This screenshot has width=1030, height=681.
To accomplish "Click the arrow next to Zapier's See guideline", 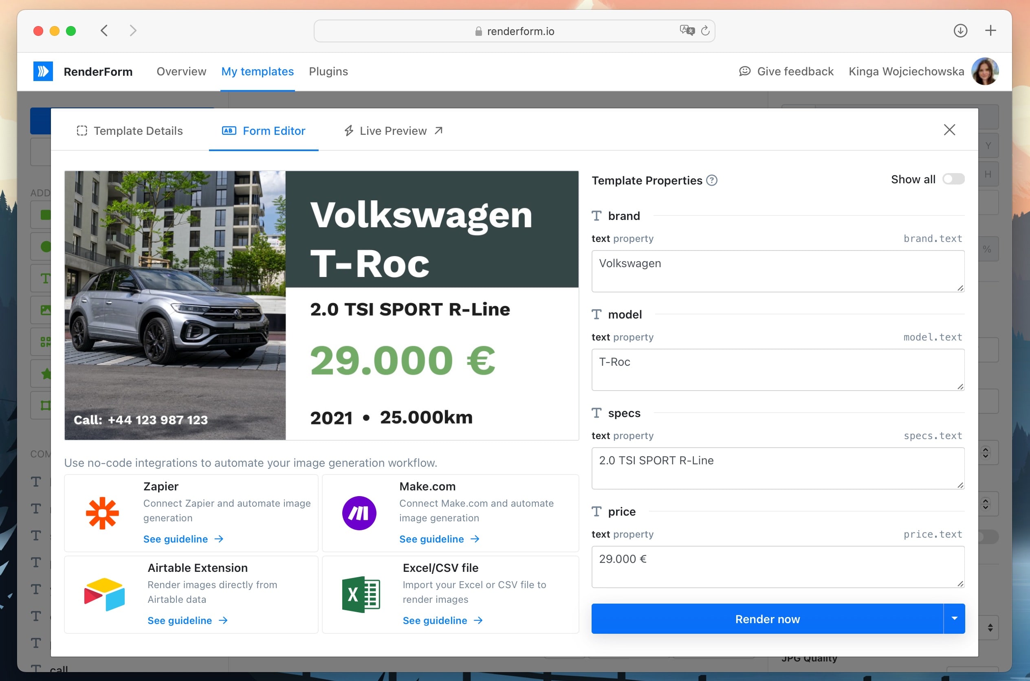I will coord(218,539).
